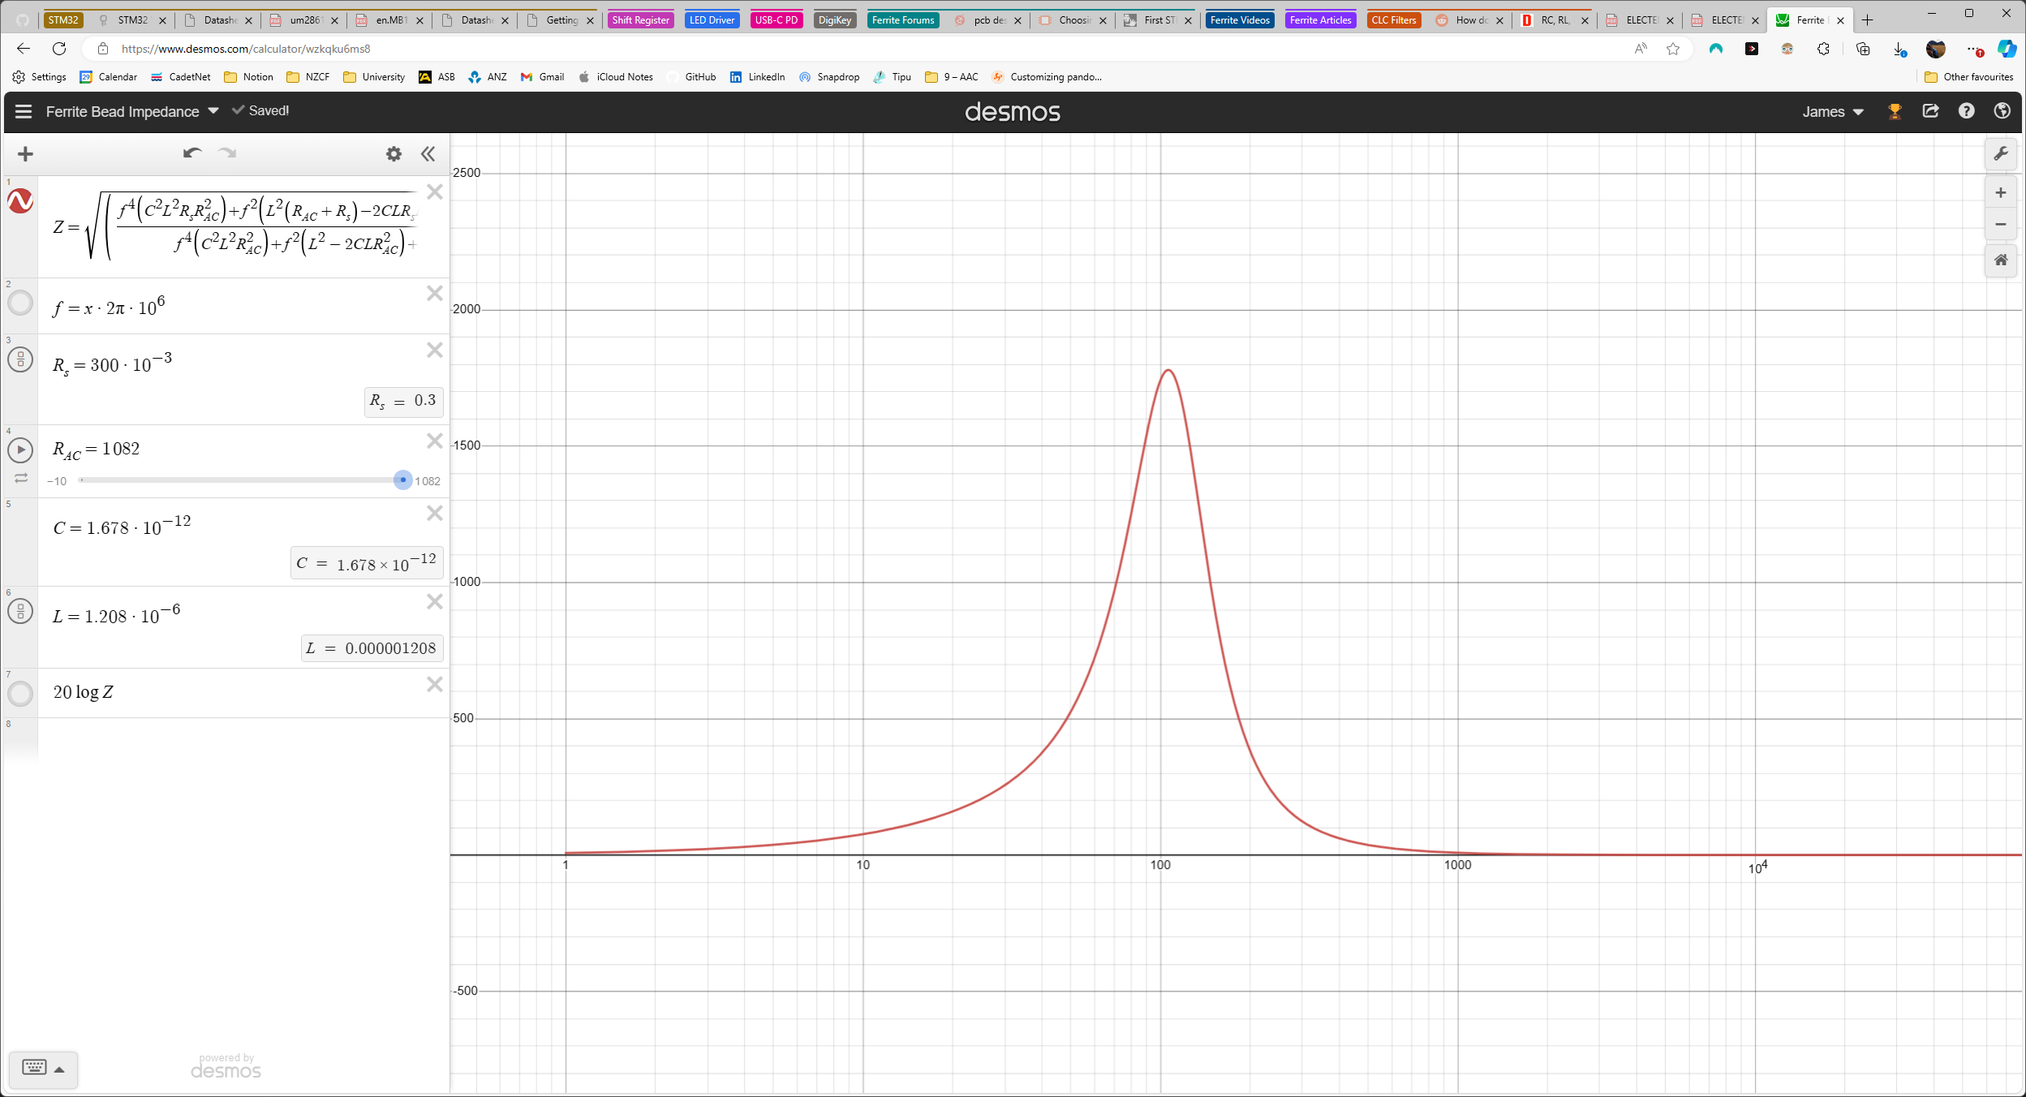Open the STM32 tab group
Image resolution: width=2026 pixels, height=1097 pixels.
click(x=63, y=20)
